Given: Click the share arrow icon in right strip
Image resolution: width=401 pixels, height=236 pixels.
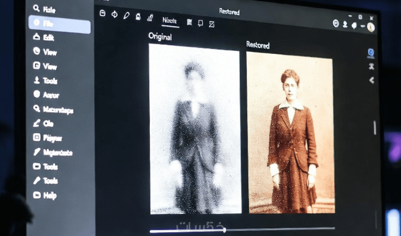Looking at the screenshot, I should pos(371,80).
